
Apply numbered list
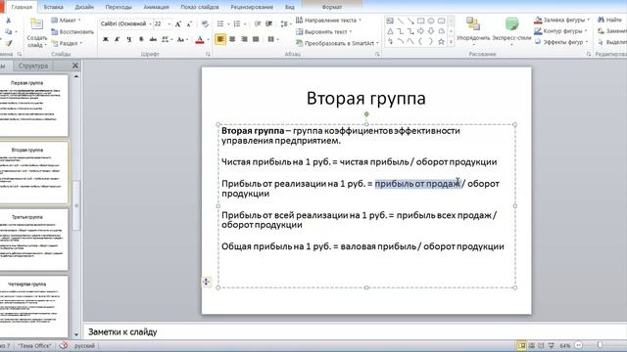tap(237, 23)
